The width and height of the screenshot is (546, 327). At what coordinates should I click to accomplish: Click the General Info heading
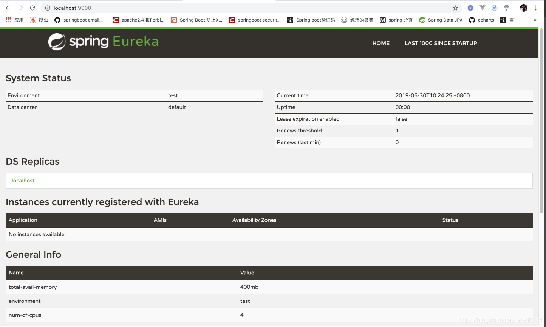pos(34,254)
